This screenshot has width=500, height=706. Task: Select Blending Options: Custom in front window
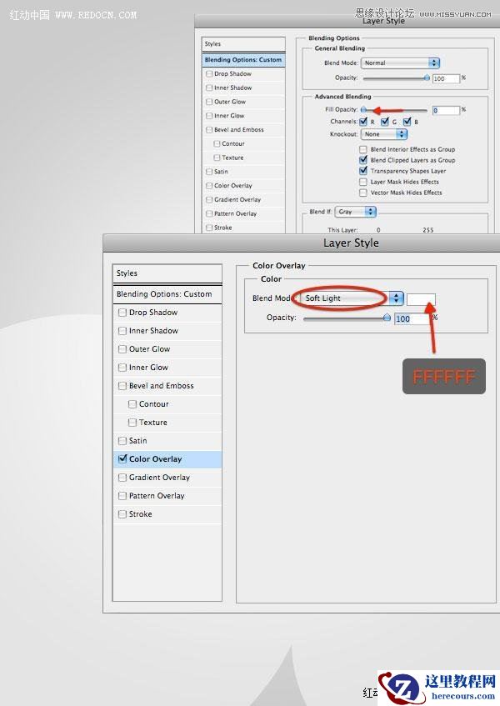[x=167, y=294]
